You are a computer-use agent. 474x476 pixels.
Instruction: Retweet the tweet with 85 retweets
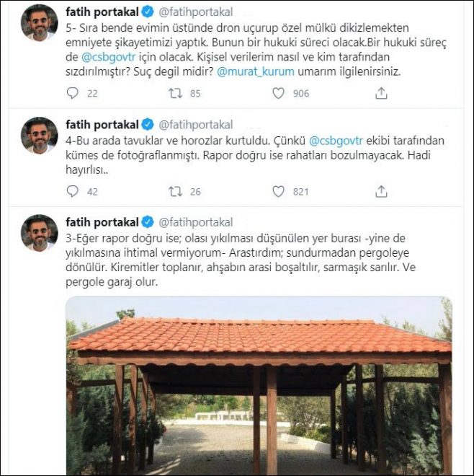pyautogui.click(x=175, y=93)
